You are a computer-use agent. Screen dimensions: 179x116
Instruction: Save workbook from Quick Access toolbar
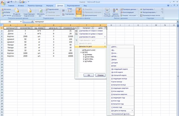pyautogui.click(x=8, y=2)
